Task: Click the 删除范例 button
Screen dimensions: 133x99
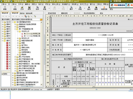Action: [x=64, y=13]
